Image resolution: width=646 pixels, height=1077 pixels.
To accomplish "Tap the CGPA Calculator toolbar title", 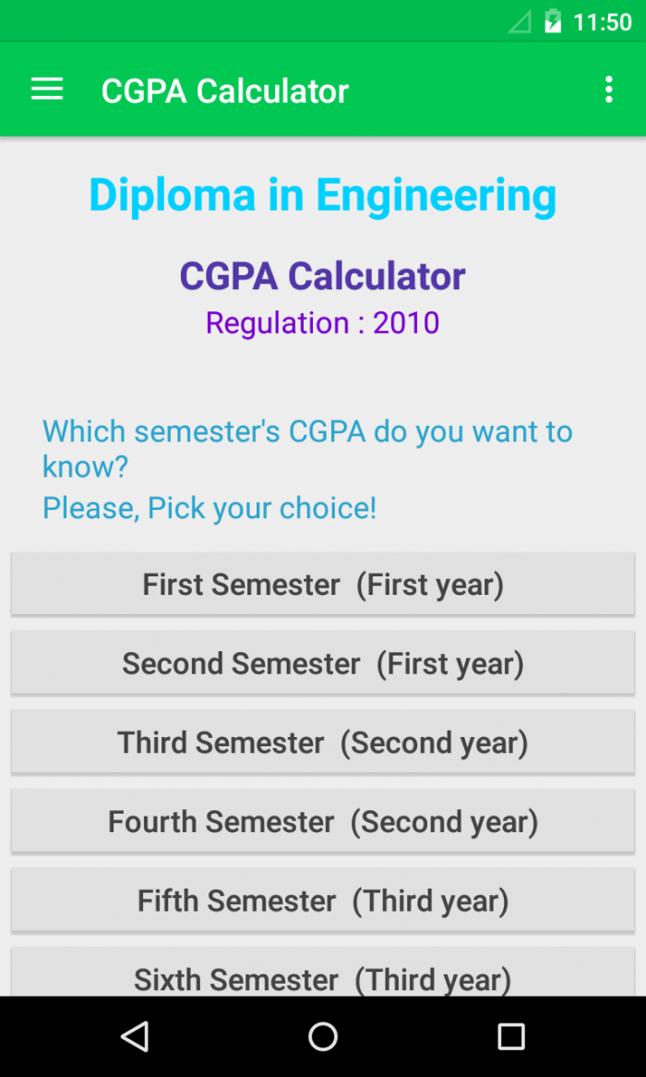I will click(x=225, y=91).
